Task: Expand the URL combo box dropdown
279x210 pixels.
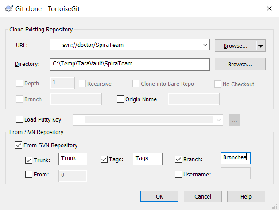Action: (205, 45)
